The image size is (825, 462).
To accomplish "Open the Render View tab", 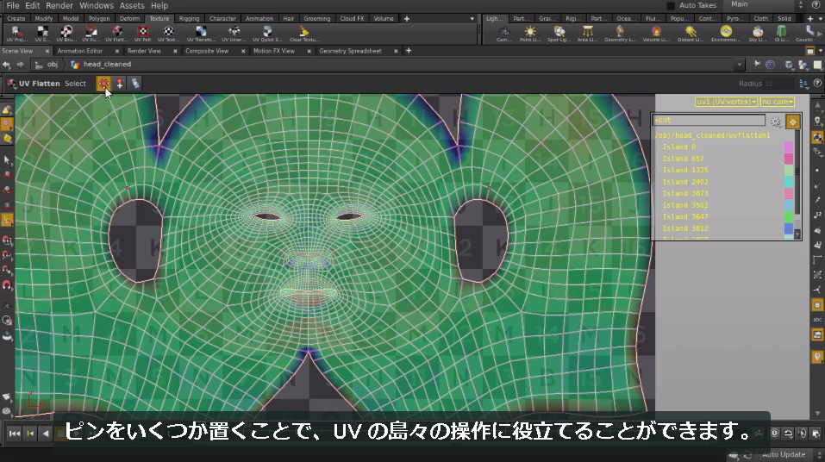I will coord(144,51).
